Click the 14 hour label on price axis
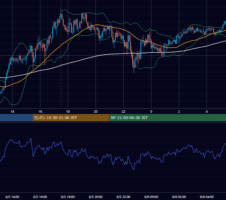This screenshot has width=226, height=200. [x=12, y=112]
